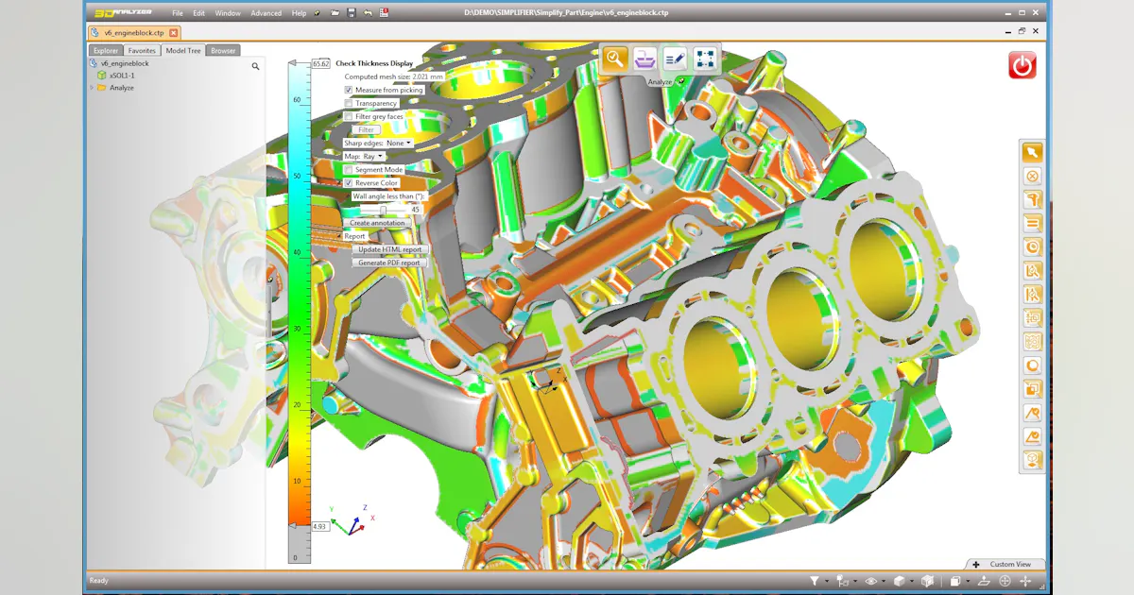Viewport: 1134px width, 595px height.
Task: Click the eighth grid icon in right toolbar
Action: (1032, 318)
